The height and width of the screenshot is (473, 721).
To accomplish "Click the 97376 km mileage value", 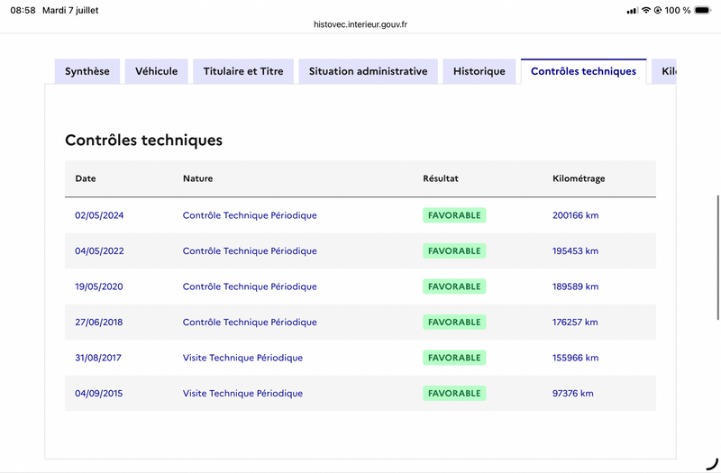I will pyautogui.click(x=572, y=394).
